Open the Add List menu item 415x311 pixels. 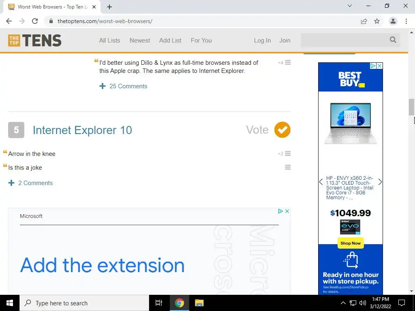[170, 40]
